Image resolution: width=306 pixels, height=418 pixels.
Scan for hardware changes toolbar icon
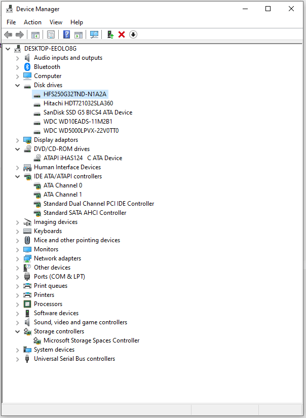94,34
